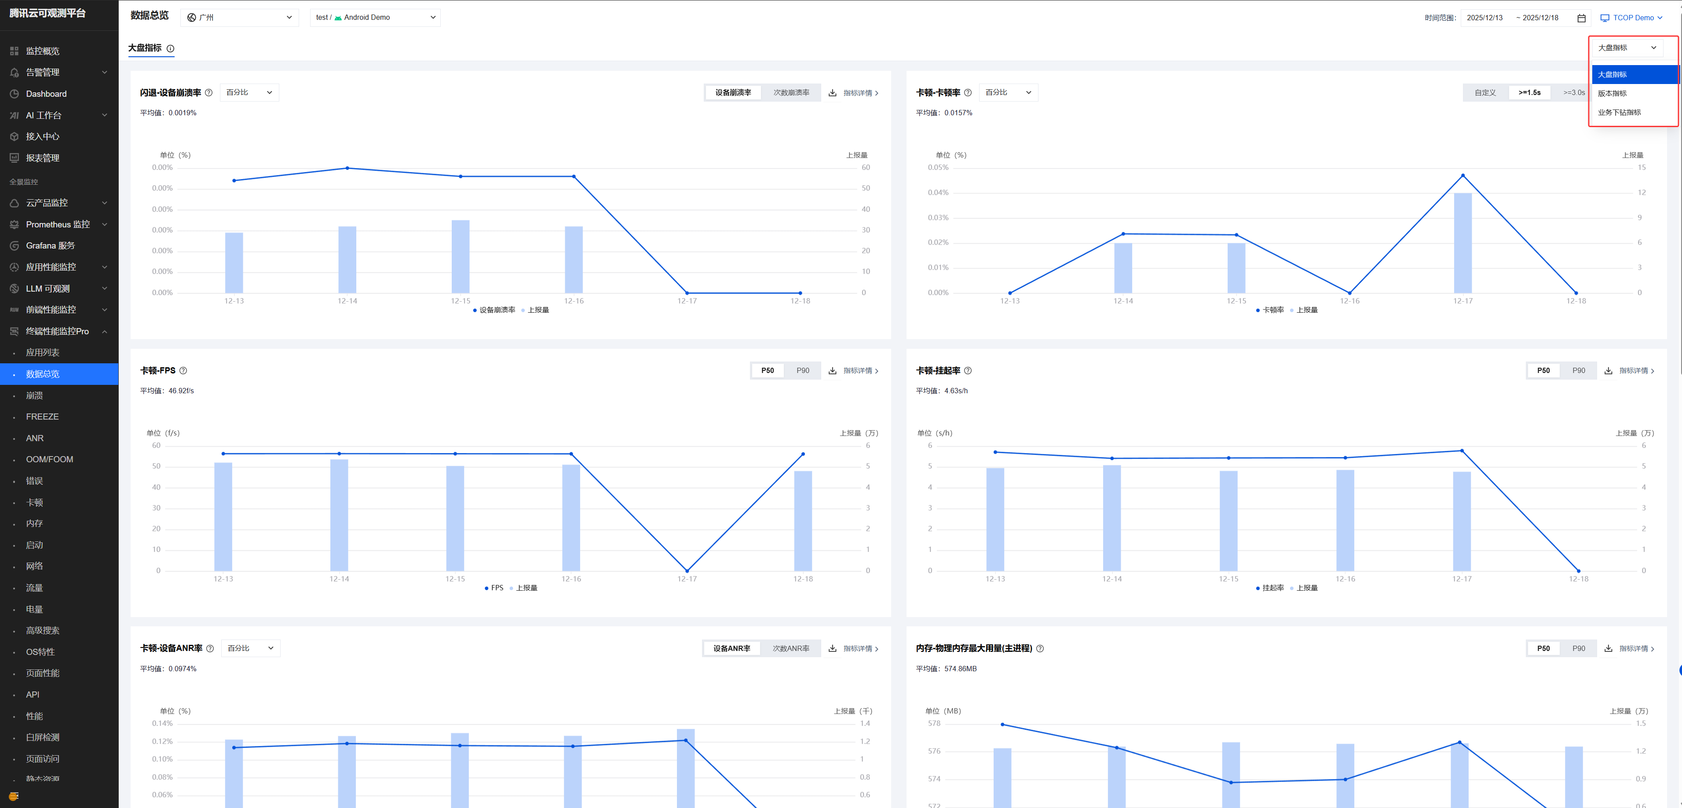
Task: Open the 崩溃 page in sidebar
Action: 35,395
